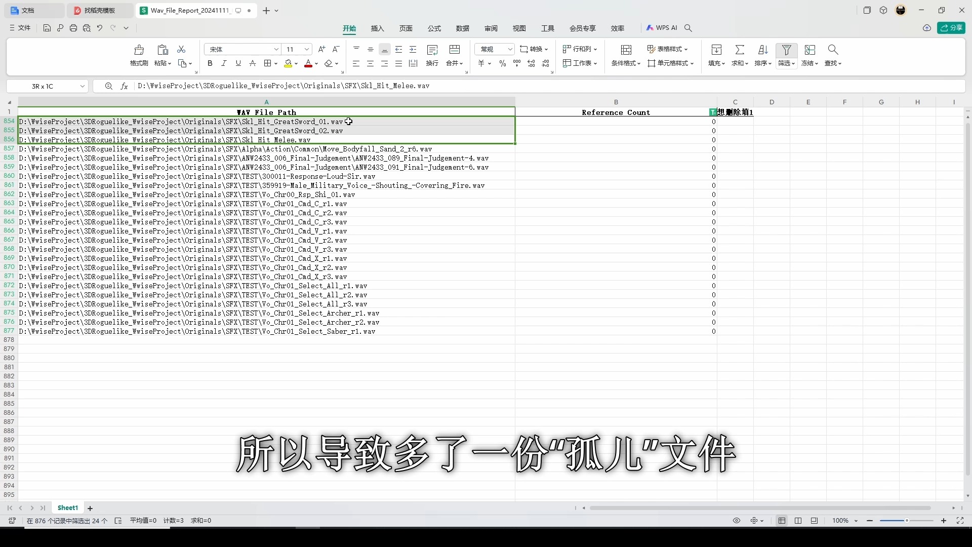Switch to page layout view icon
The height and width of the screenshot is (547, 972).
pyautogui.click(x=798, y=521)
